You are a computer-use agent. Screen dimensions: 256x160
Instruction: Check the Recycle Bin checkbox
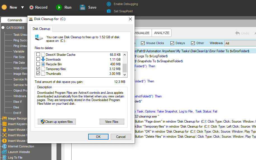38,64
